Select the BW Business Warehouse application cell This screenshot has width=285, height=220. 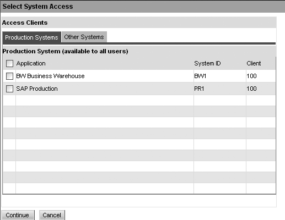point(105,76)
